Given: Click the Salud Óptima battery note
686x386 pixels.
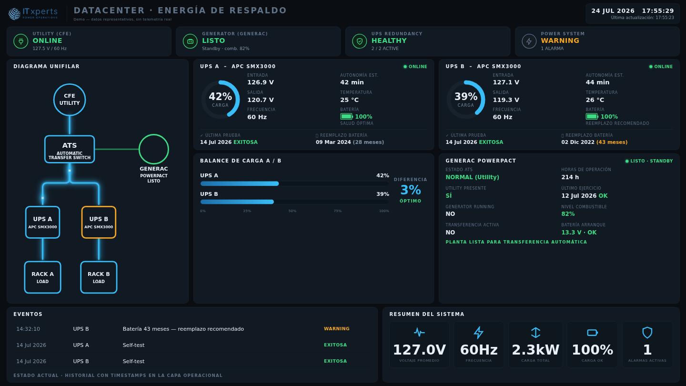Looking at the screenshot, I should tap(357, 123).
